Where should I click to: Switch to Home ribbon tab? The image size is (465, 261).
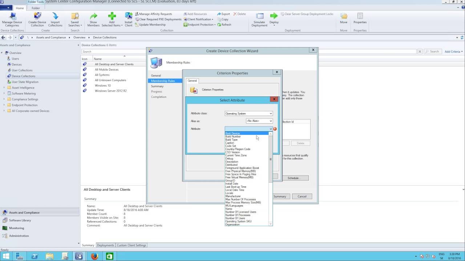click(x=20, y=8)
